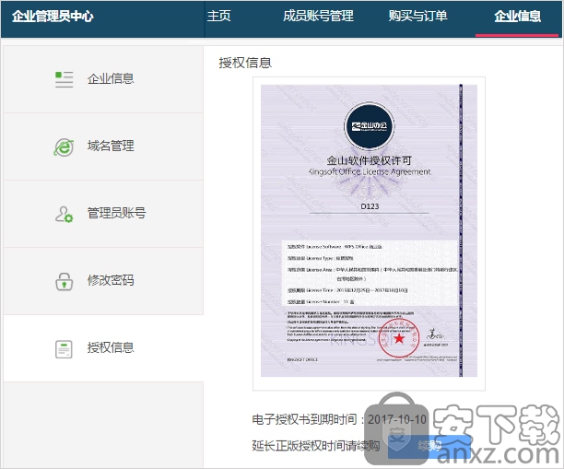Click the 续购 renew button
This screenshot has height=469, width=564.
pos(429,446)
